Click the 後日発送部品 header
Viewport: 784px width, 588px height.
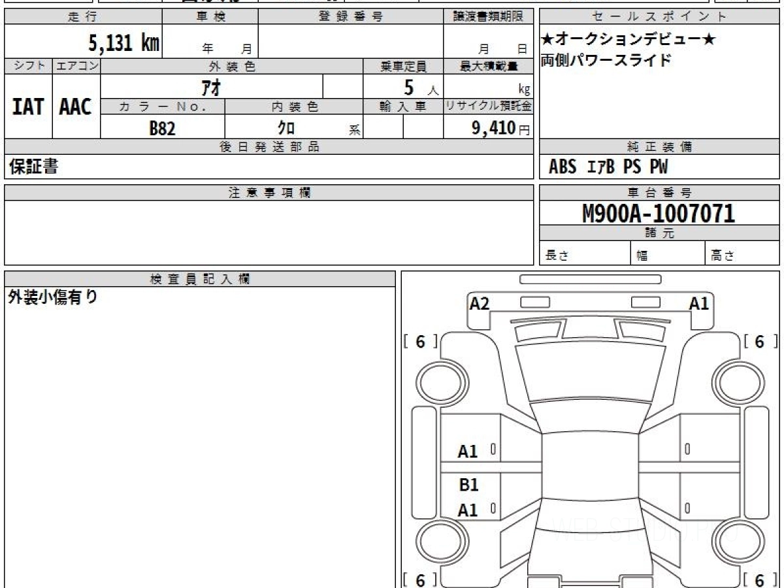(269, 147)
